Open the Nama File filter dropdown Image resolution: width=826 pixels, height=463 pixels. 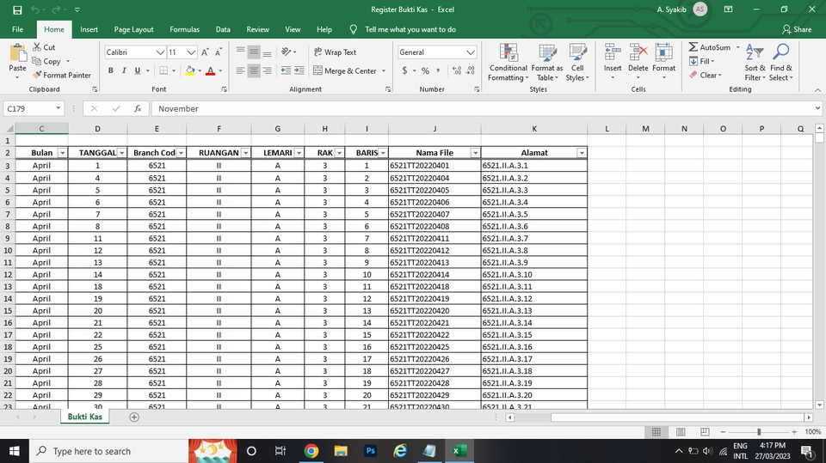click(x=475, y=153)
